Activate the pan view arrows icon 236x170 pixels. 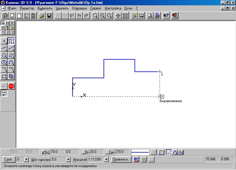(118, 16)
